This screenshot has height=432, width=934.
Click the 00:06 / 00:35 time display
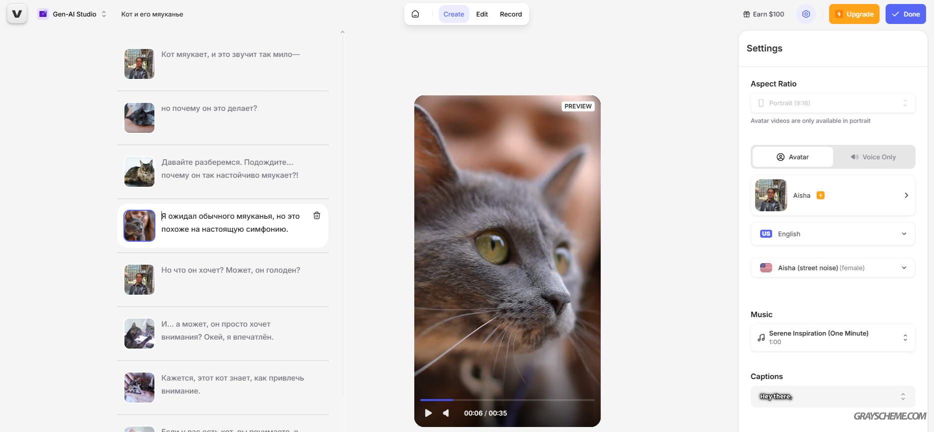click(485, 413)
